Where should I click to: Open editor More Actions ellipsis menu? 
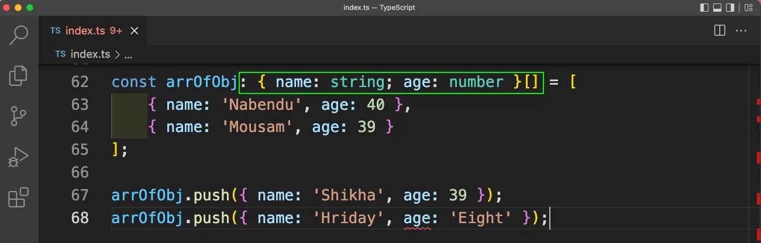(741, 30)
